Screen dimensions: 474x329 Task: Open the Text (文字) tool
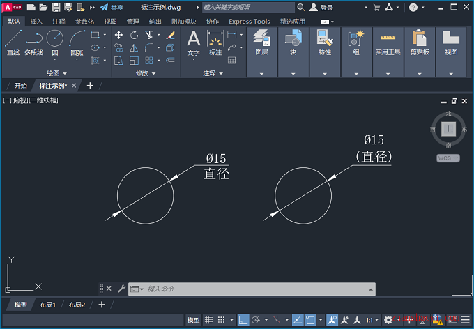[x=194, y=43]
